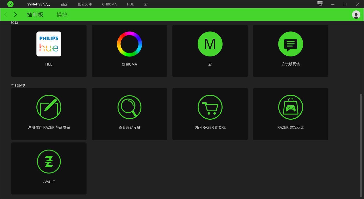This screenshot has width=364, height=199.
Task: Open the CHROMA rainbow ring module
Action: point(129,44)
